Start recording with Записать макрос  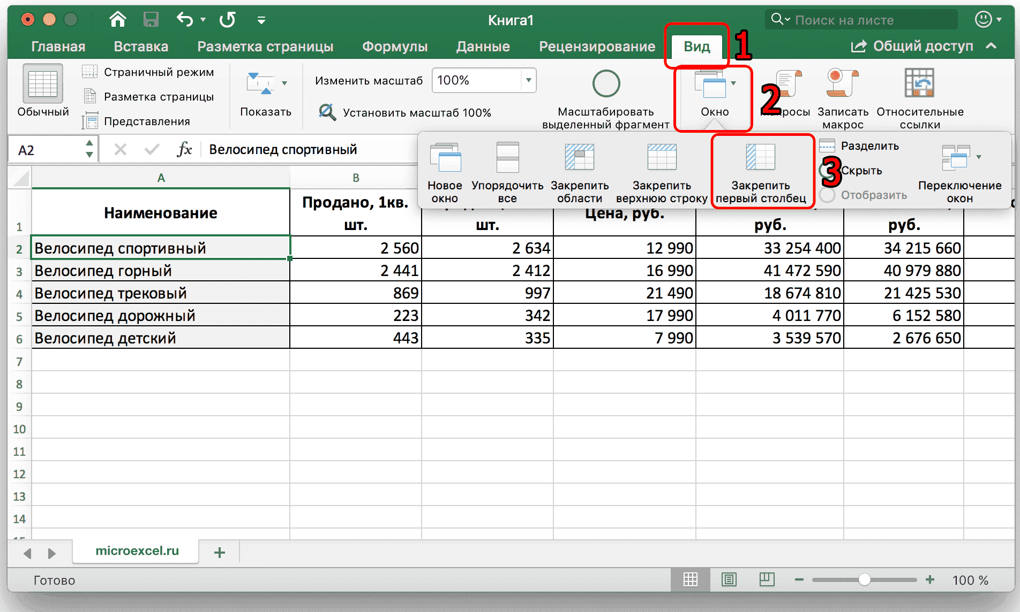pyautogui.click(x=842, y=96)
